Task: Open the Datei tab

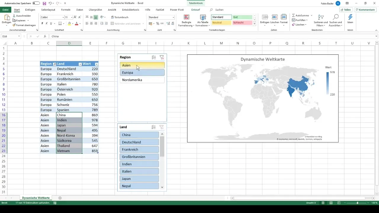Action: tap(5, 10)
